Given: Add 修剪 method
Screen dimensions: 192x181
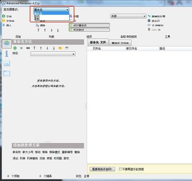Looking at the screenshot, I should (x=49, y=158).
